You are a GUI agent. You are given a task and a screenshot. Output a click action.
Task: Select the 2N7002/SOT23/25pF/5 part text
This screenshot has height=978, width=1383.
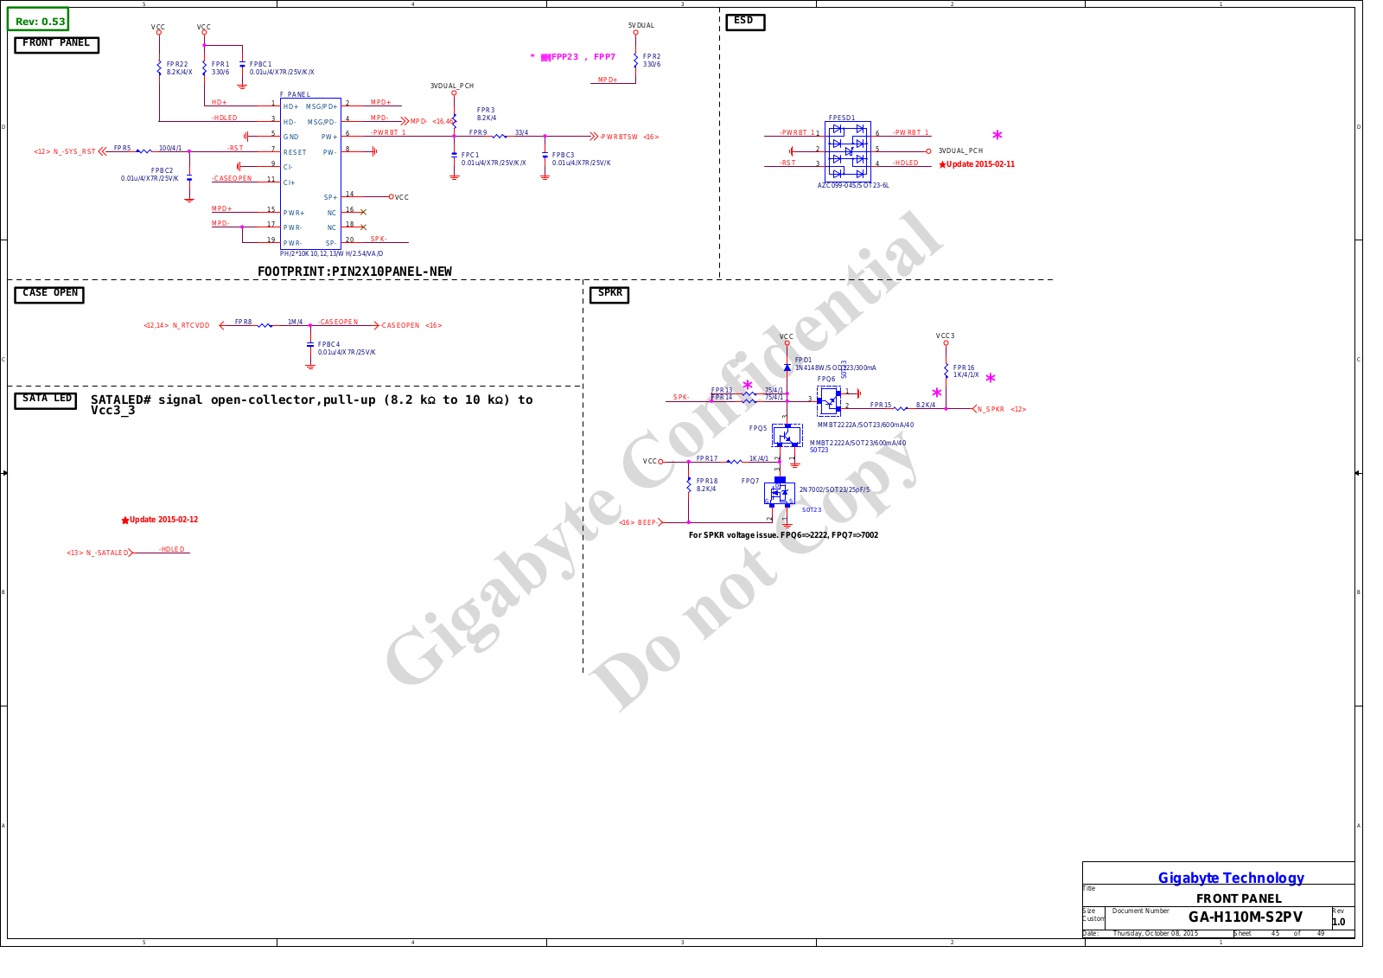[x=834, y=490]
